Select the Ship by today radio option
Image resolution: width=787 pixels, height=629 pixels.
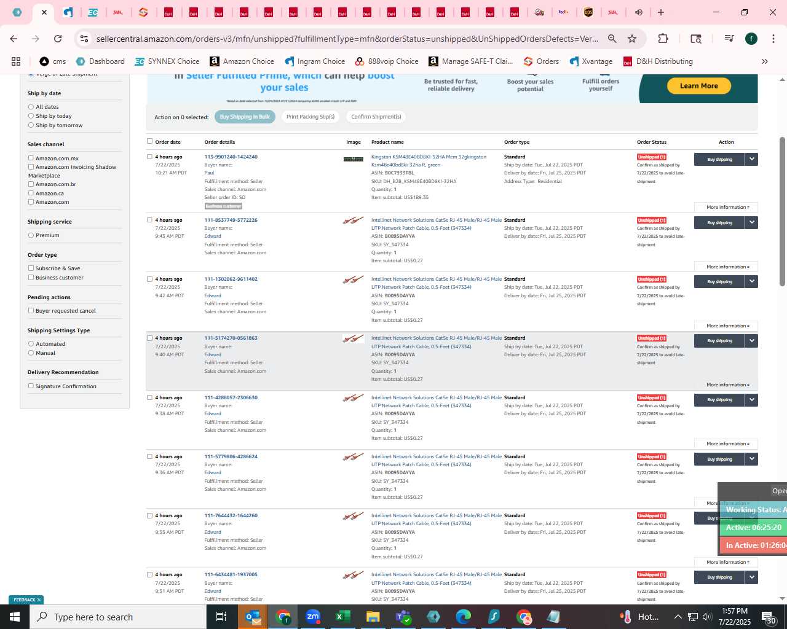tap(31, 116)
